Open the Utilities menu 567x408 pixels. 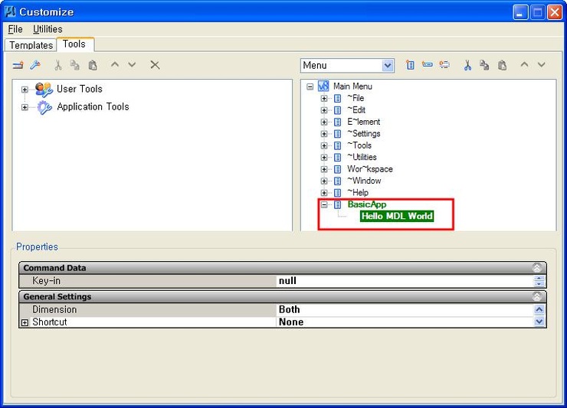click(x=48, y=29)
